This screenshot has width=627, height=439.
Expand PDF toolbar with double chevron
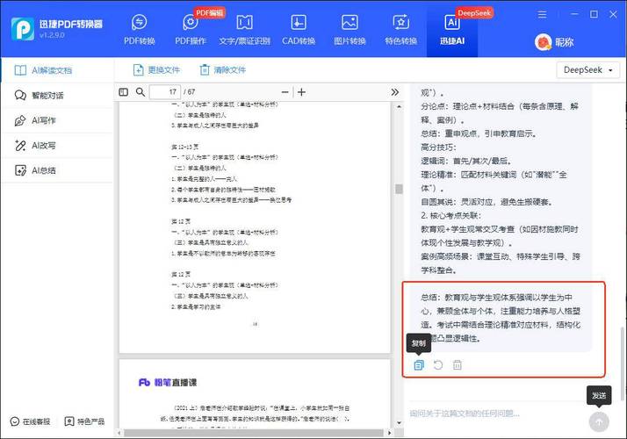(394, 92)
